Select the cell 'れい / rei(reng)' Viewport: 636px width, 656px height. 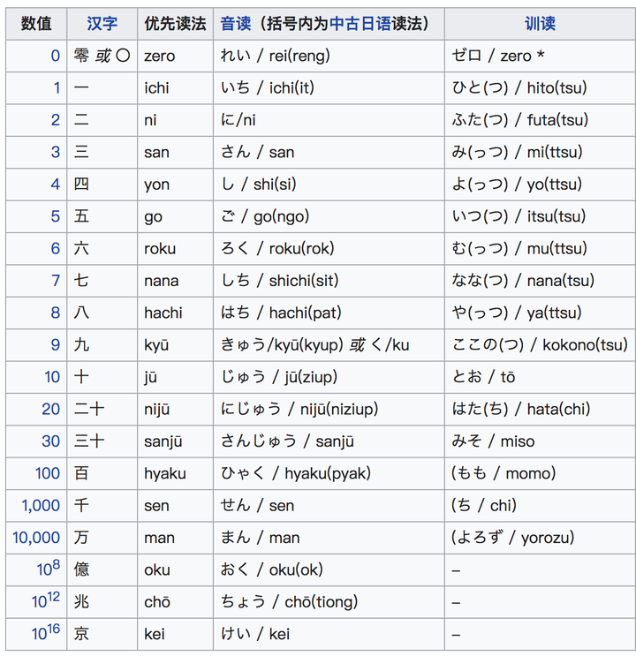(329, 56)
